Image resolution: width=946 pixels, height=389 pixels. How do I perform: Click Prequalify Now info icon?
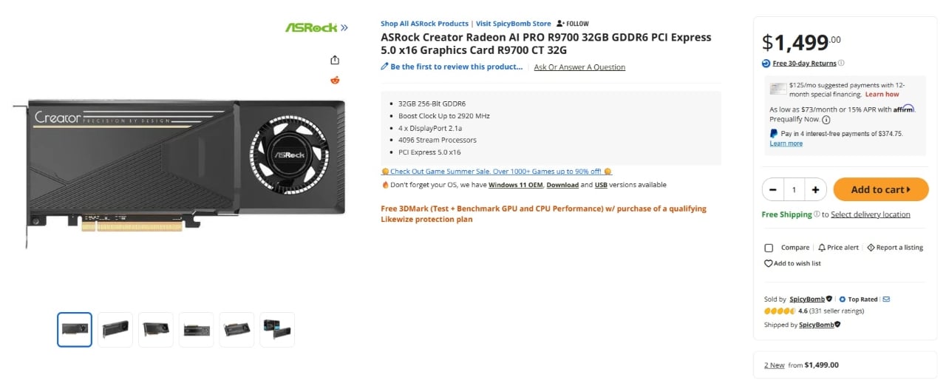coord(826,119)
